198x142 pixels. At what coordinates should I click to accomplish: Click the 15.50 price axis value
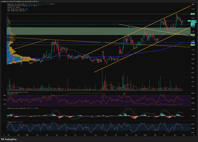click(193, 9)
